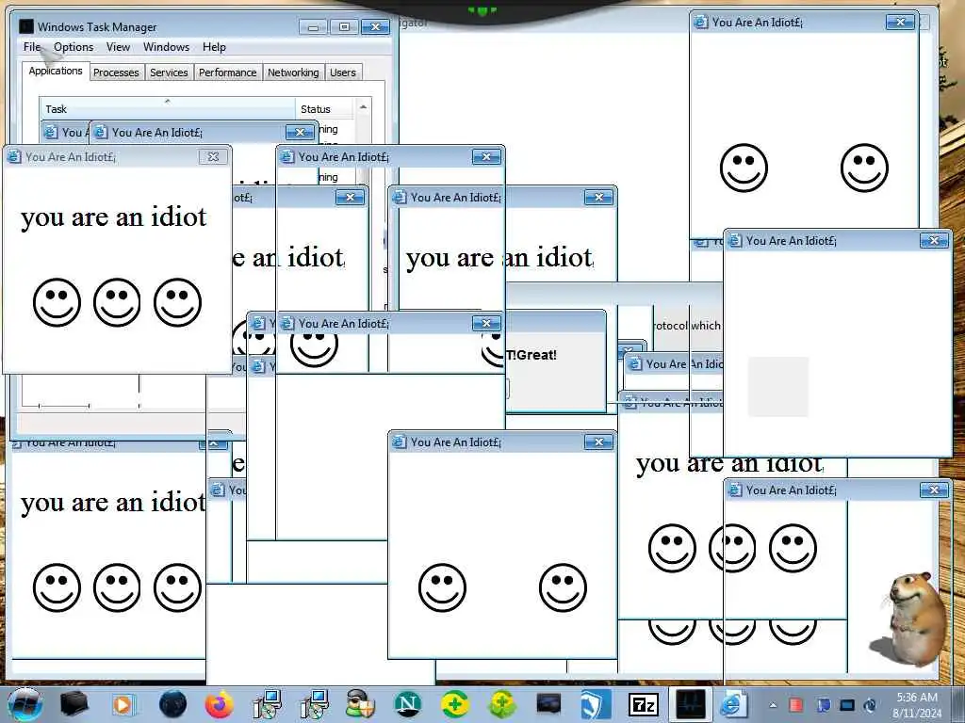Screen dimensions: 965x723
Task: Switch to the Users tab
Action: [342, 72]
